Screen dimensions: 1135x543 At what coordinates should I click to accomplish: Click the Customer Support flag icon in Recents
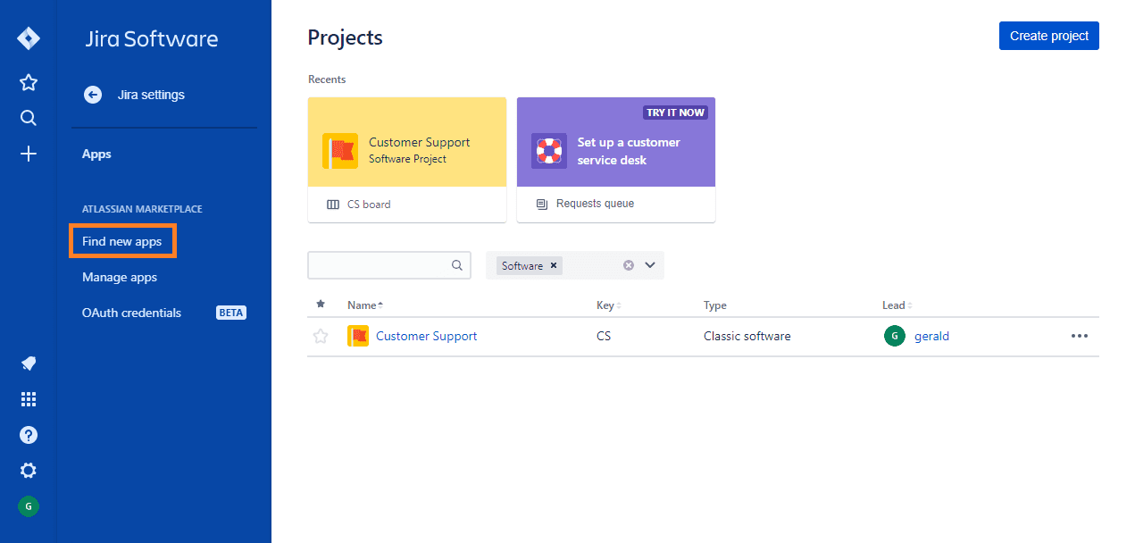[x=339, y=151]
